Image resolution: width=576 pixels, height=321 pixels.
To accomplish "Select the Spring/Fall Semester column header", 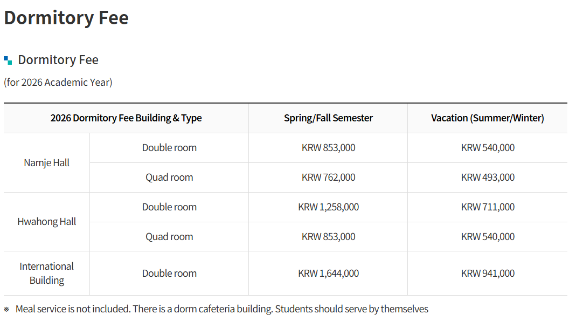I will [328, 118].
